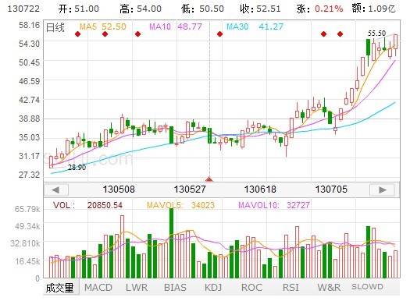
Task: Click the 130722 date in the header
Action: (23, 9)
